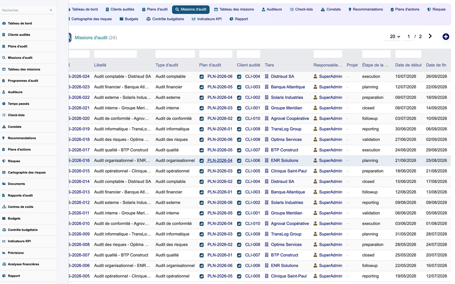455x284 pixels.
Task: Open the Plans d'actions top tab
Action: [x=405, y=9]
